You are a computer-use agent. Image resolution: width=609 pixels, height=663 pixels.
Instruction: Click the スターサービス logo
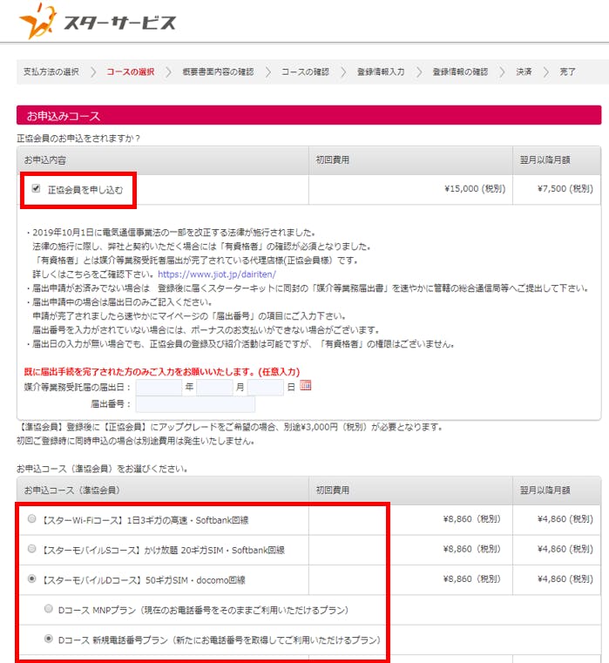pyautogui.click(x=98, y=22)
